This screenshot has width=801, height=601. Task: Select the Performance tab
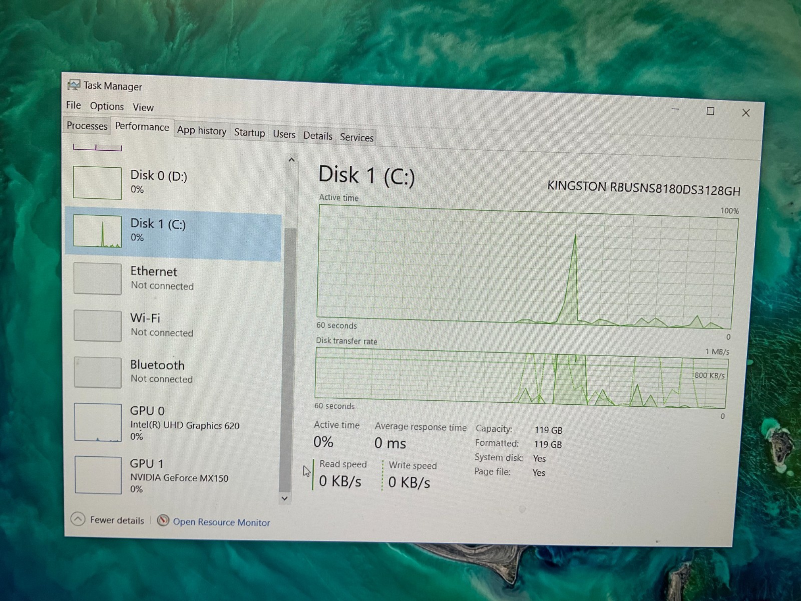pos(142,126)
